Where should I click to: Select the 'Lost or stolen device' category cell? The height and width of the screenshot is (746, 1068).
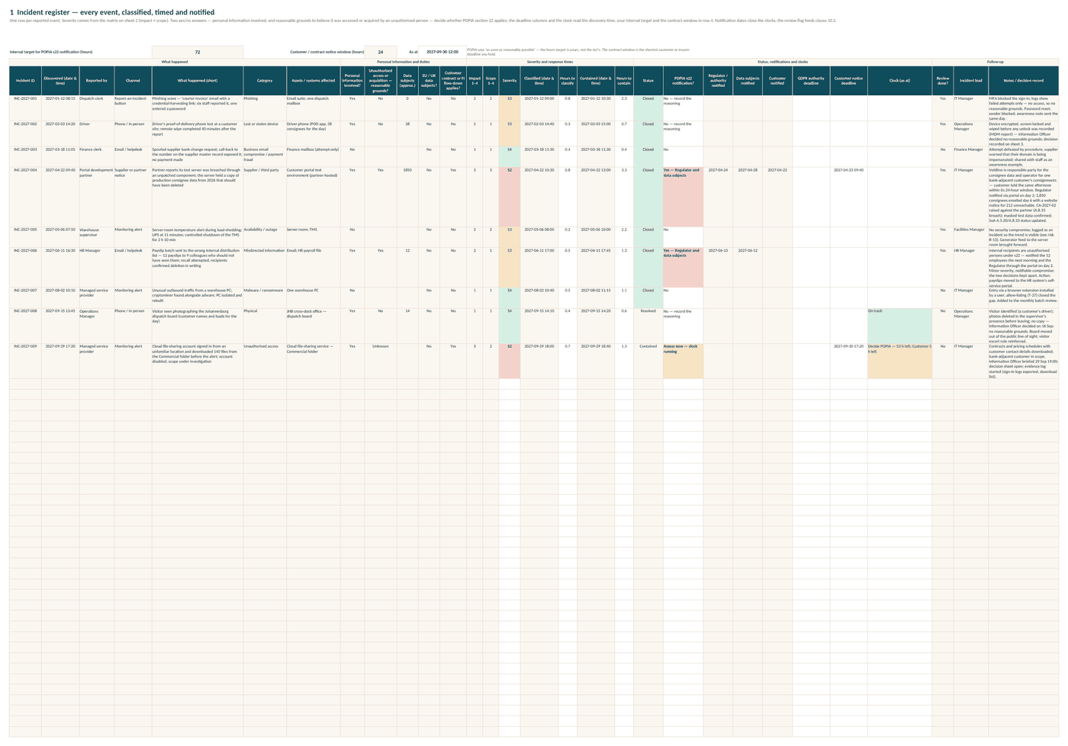(x=265, y=133)
